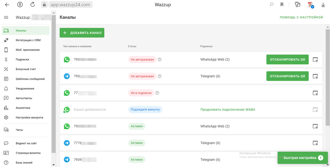Bookmark this page
The height and width of the screenshot is (167, 330).
pos(282,4)
